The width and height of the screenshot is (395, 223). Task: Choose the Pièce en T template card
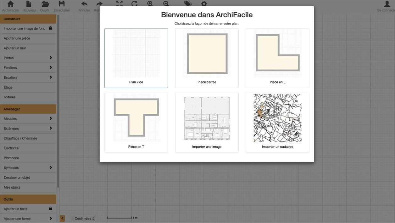(136, 123)
